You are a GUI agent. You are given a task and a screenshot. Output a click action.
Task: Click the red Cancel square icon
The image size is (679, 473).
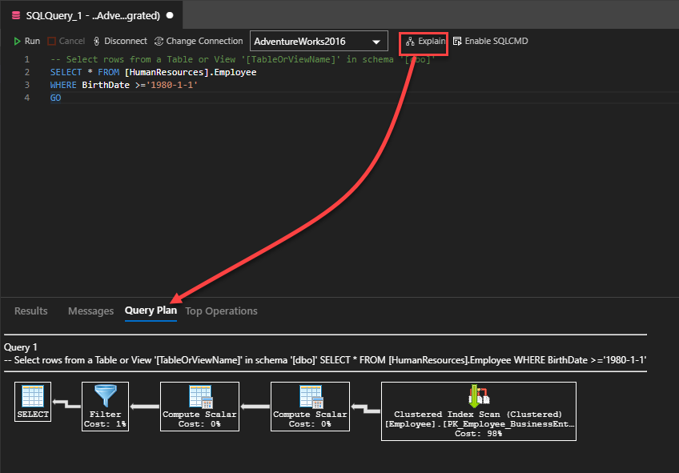51,41
